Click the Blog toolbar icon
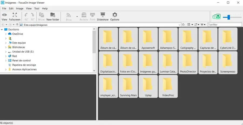Viewport: 243px width, 125px height. [69, 17]
